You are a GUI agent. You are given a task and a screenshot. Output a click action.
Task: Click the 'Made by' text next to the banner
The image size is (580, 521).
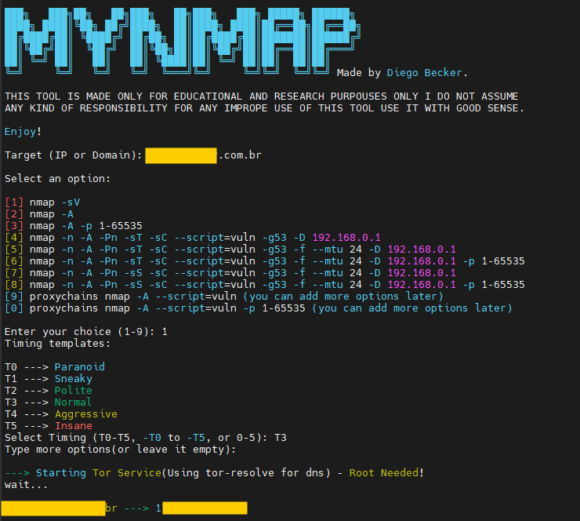coord(359,73)
